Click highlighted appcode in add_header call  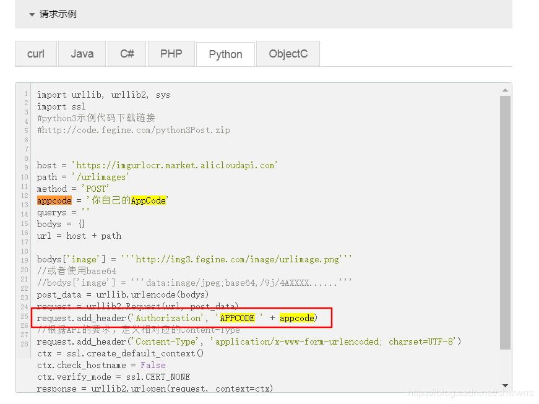click(x=296, y=318)
